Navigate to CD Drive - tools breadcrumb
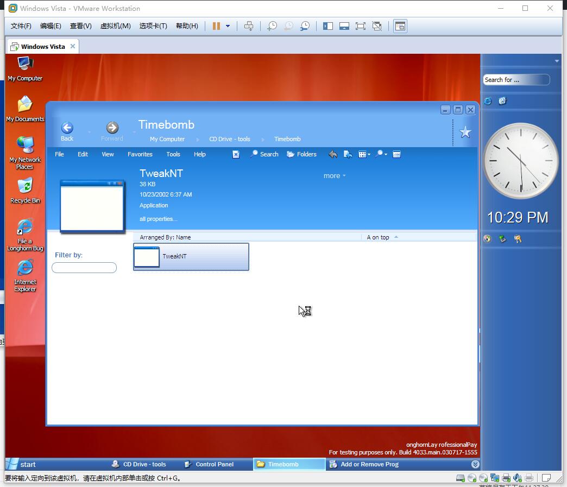Viewport: 567px width, 487px height. click(230, 139)
